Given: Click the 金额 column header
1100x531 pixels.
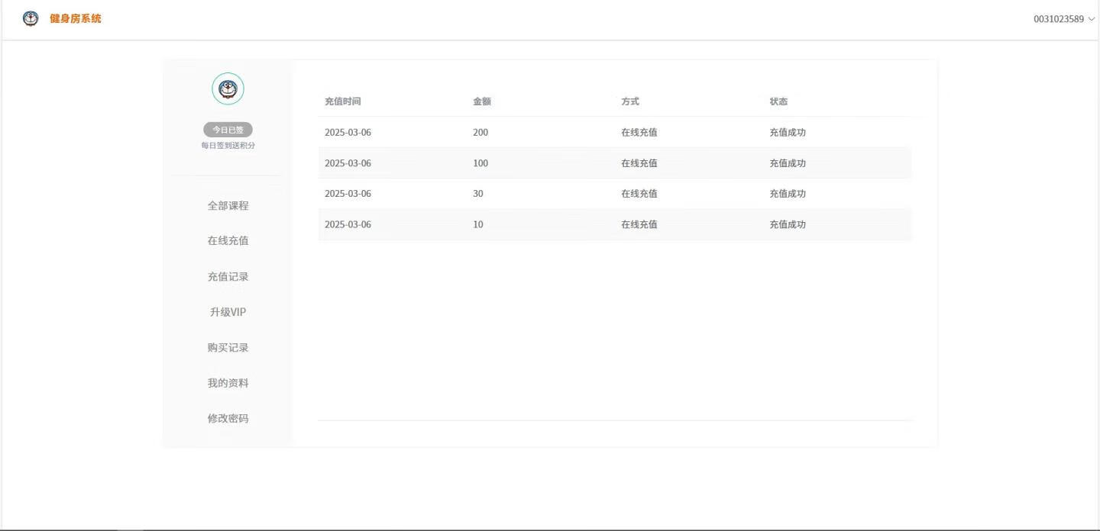Looking at the screenshot, I should tap(482, 101).
